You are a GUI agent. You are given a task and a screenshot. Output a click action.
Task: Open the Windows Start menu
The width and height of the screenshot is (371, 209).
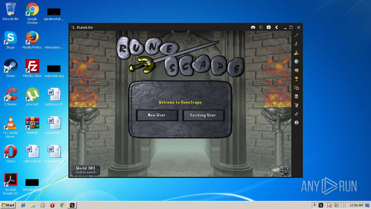pos(8,205)
